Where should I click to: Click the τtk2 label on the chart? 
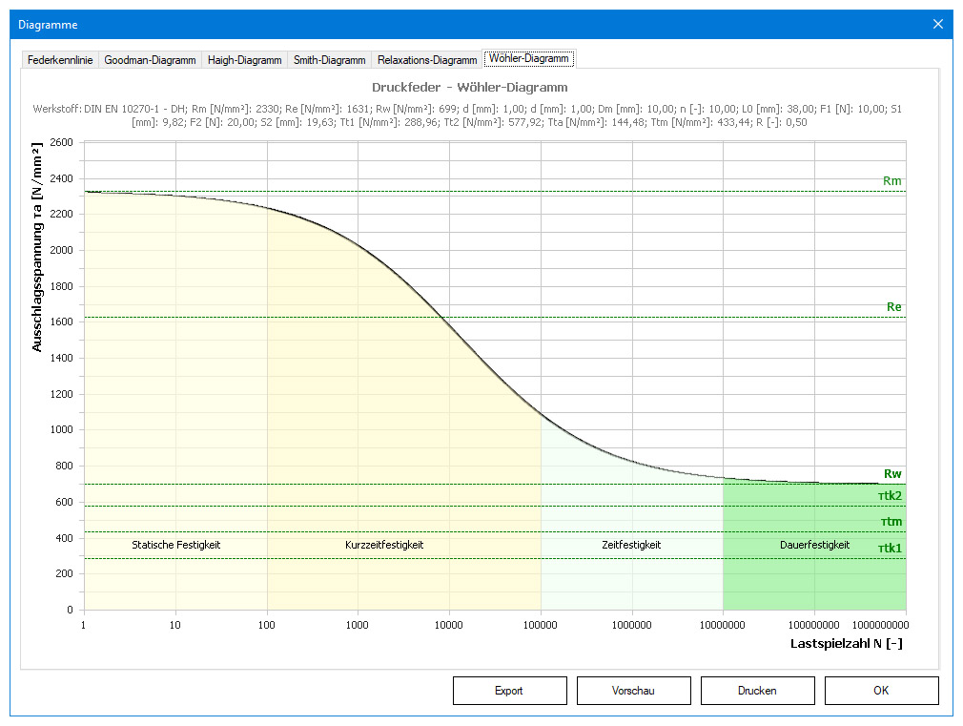[x=890, y=496]
